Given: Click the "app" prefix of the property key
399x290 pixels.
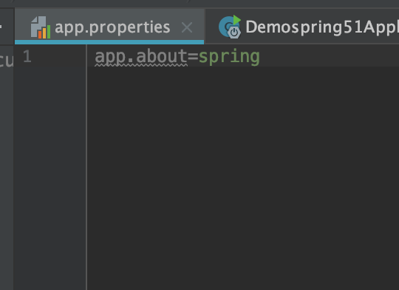Looking at the screenshot, I should coord(110,57).
